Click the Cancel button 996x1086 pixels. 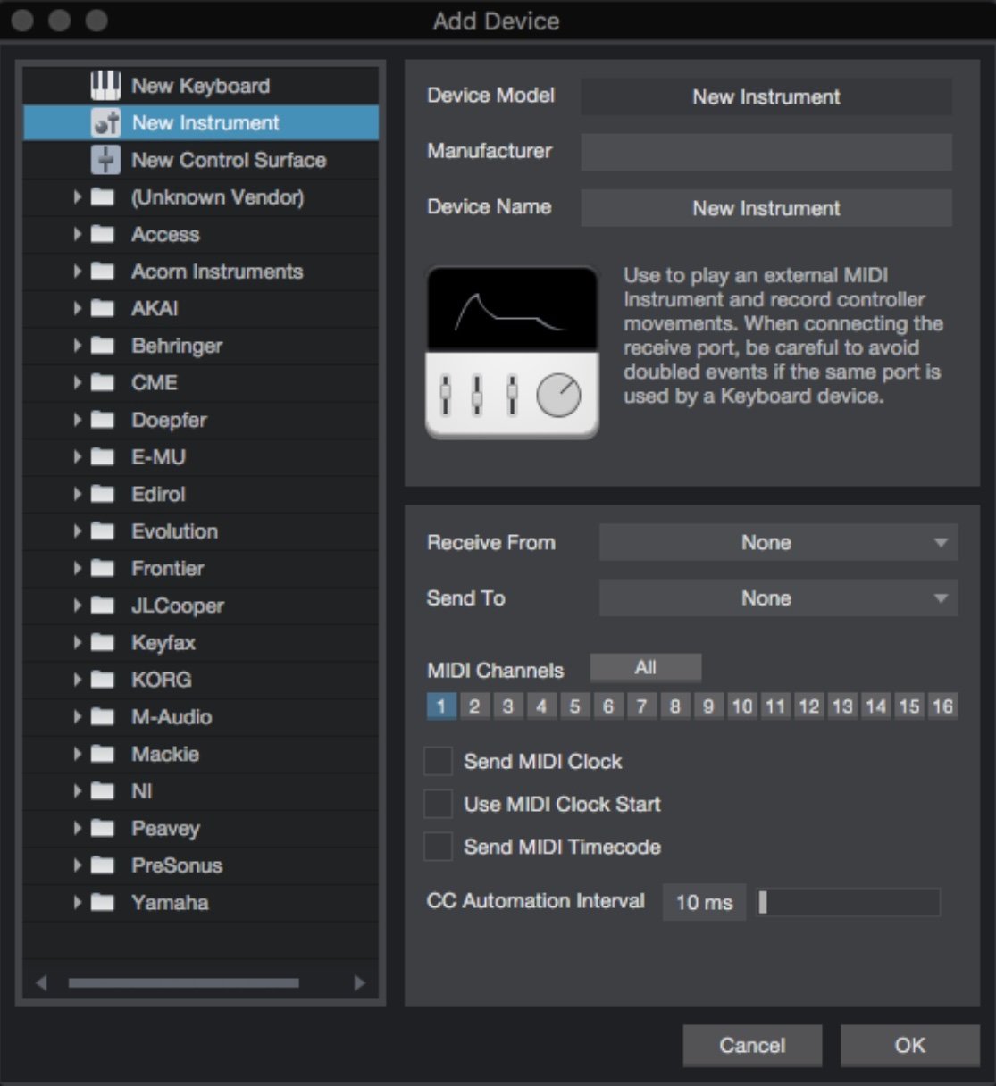[x=752, y=1045]
